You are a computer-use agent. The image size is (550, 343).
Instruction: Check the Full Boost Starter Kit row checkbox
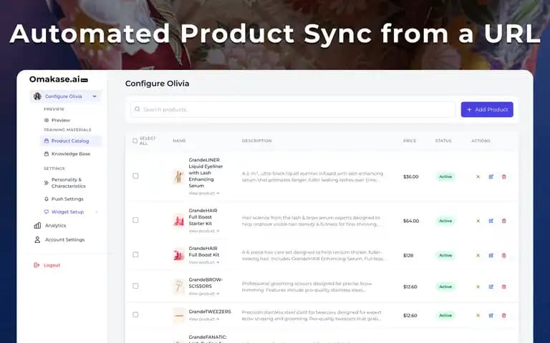coord(135,220)
